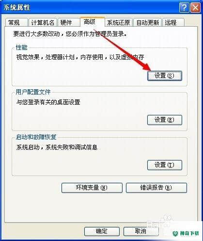Click the 启动和故障恢复 group label

(36, 137)
